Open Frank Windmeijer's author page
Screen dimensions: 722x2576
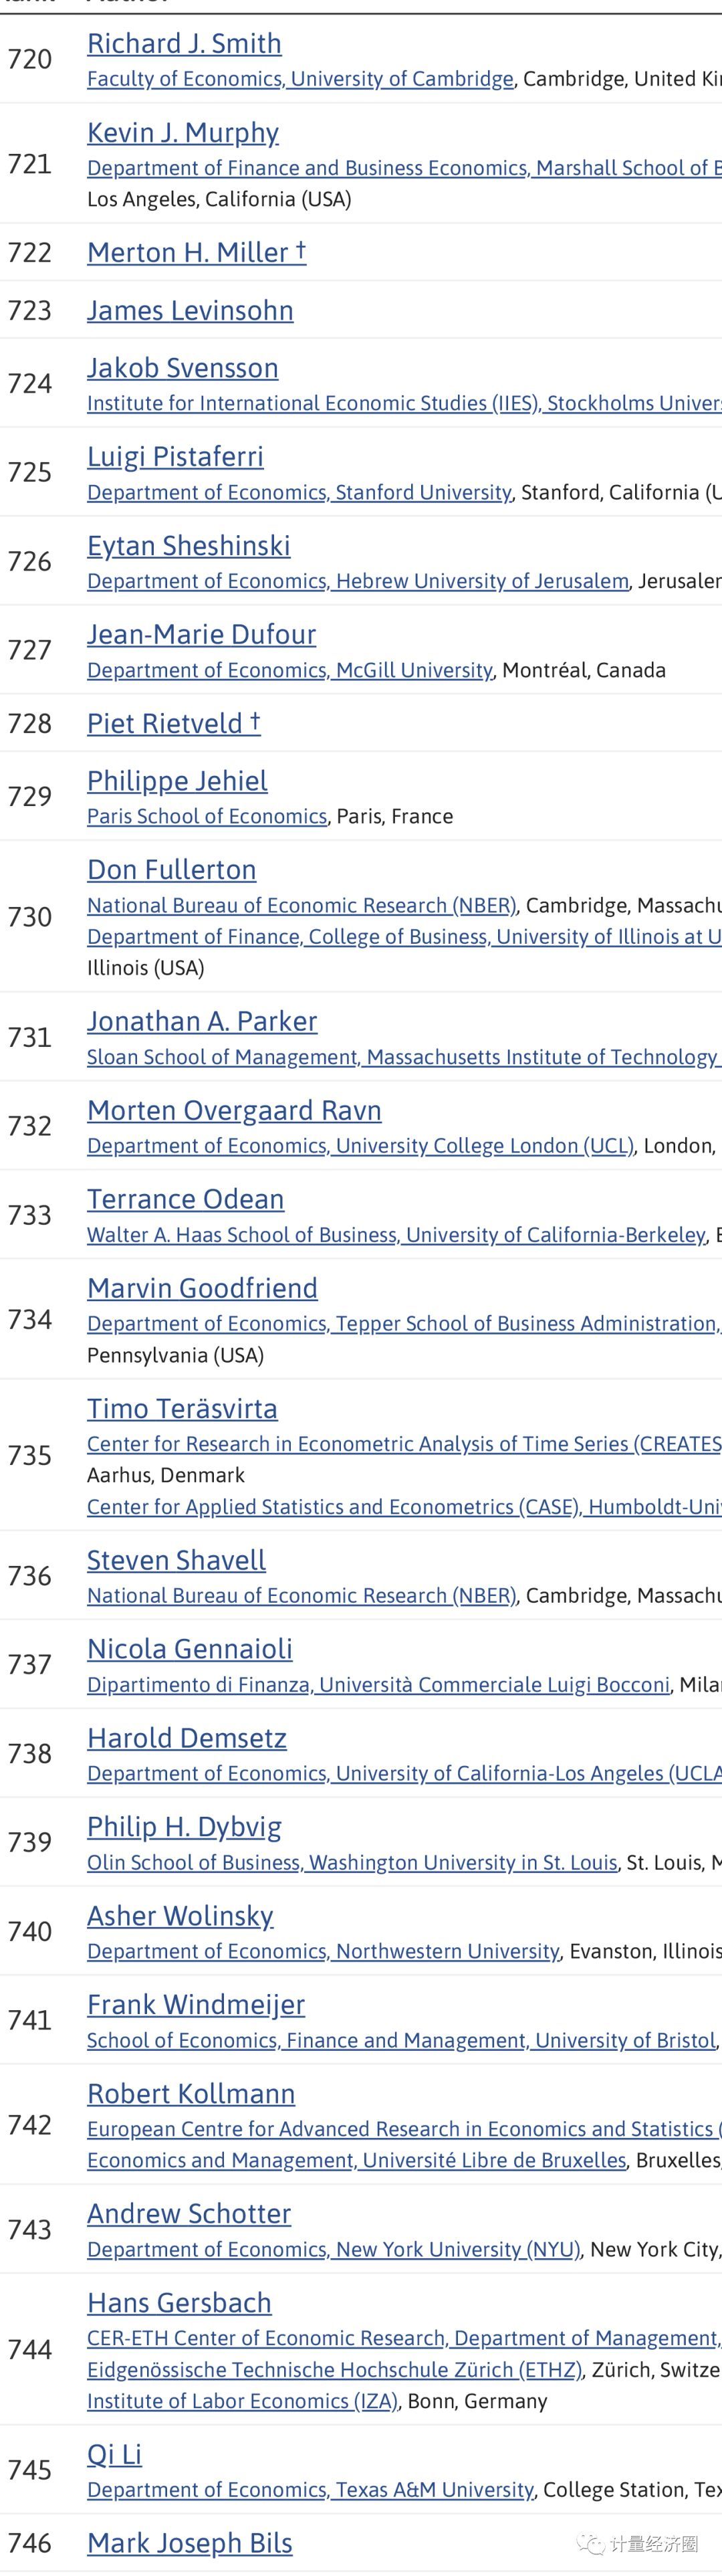[x=196, y=2005]
